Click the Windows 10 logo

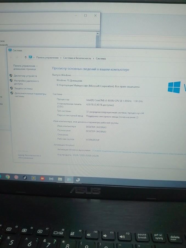click(x=174, y=87)
